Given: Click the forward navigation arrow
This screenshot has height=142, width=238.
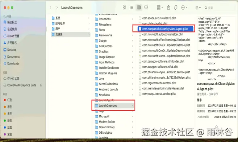Looking at the screenshot, I should 57,8.
